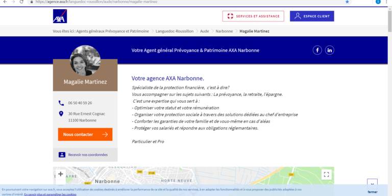Zoom in on the map
Viewport: 392px width, 196px height.
(61, 174)
